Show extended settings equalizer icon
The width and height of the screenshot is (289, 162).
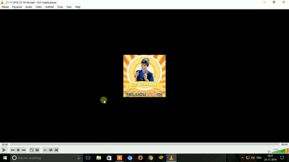coord(37,150)
